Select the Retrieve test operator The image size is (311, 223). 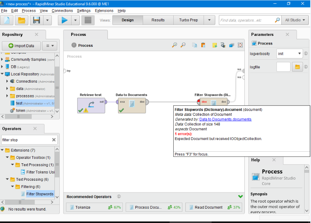(91, 106)
